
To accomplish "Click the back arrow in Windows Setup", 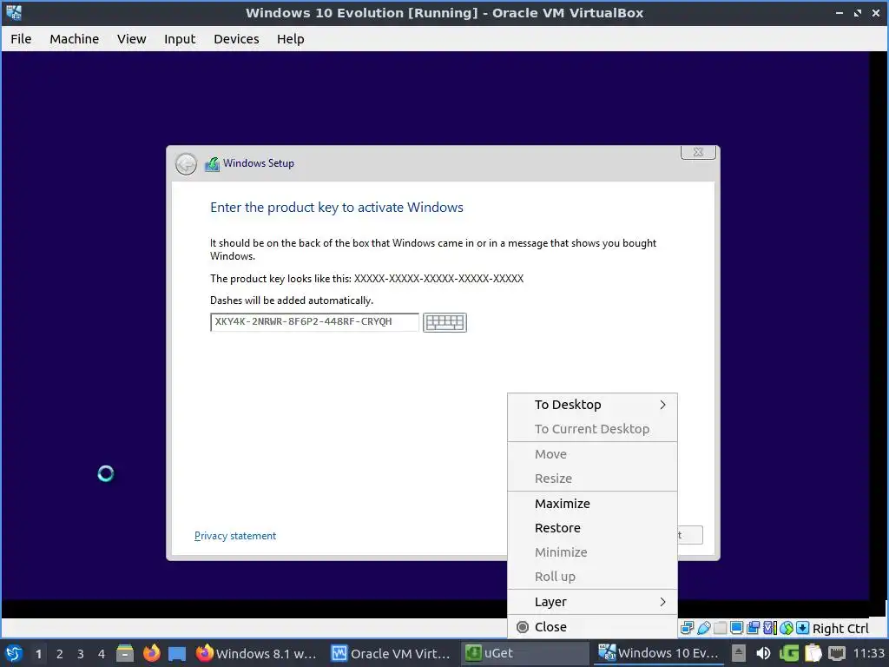I will pyautogui.click(x=186, y=164).
